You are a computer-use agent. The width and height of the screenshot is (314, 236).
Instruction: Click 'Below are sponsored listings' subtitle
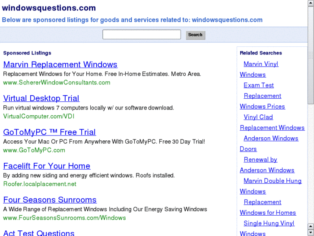(x=132, y=20)
